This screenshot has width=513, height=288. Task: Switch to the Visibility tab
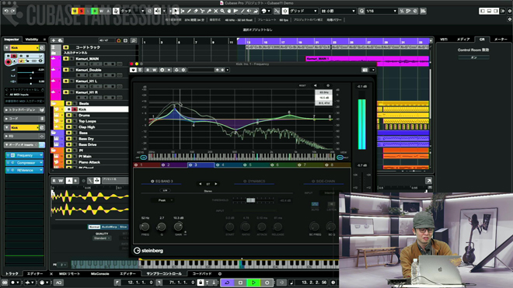tap(32, 40)
